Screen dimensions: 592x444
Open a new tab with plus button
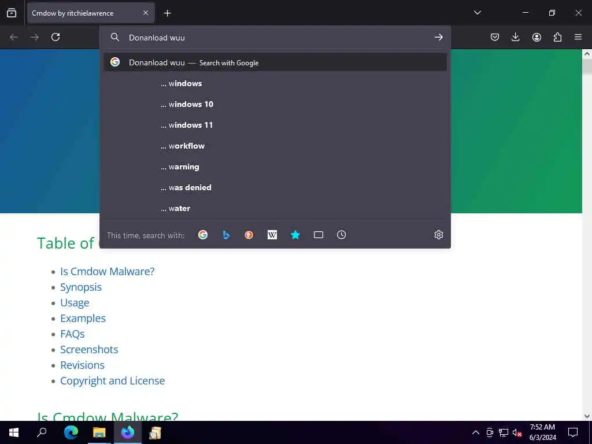[167, 13]
